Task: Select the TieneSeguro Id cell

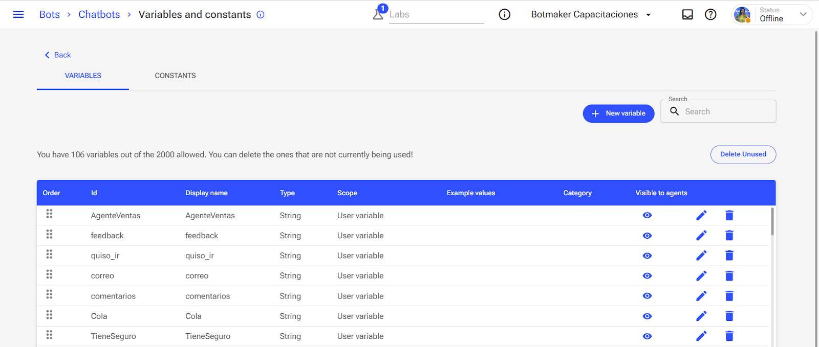Action: coord(114,336)
